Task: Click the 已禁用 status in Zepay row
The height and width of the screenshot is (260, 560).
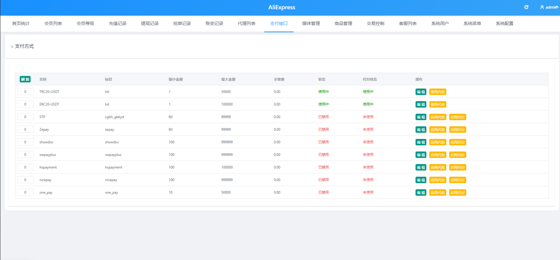Action: pyautogui.click(x=324, y=129)
